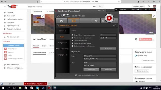
Task: Open Просмотренные in sidebar
Action: (x=13, y=26)
